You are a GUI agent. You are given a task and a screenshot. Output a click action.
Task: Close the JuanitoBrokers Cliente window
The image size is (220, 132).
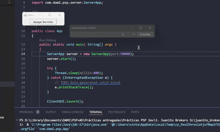pyautogui.click(x=150, y=28)
